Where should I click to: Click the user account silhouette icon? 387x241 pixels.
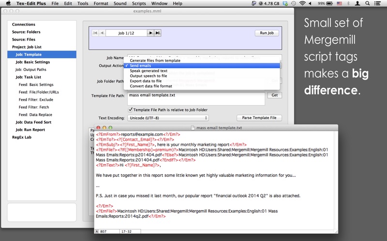tap(357, 3)
